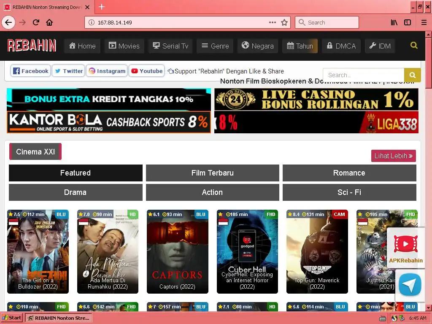Image resolution: width=432 pixels, height=324 pixels.
Task: Bookmark this page with the star icon
Action: (284, 22)
